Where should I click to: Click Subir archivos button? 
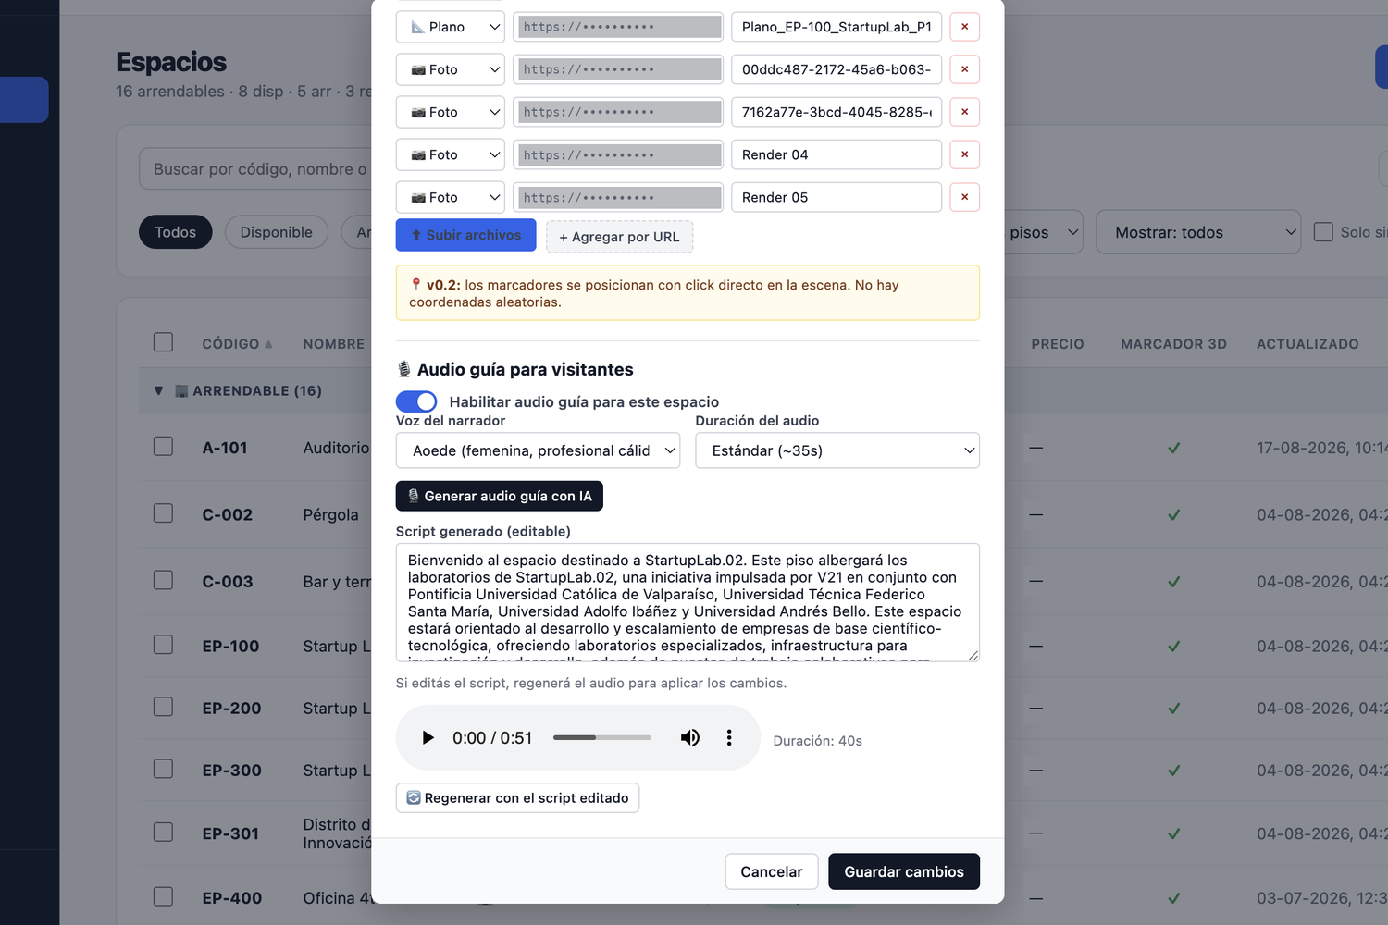tap(465, 235)
